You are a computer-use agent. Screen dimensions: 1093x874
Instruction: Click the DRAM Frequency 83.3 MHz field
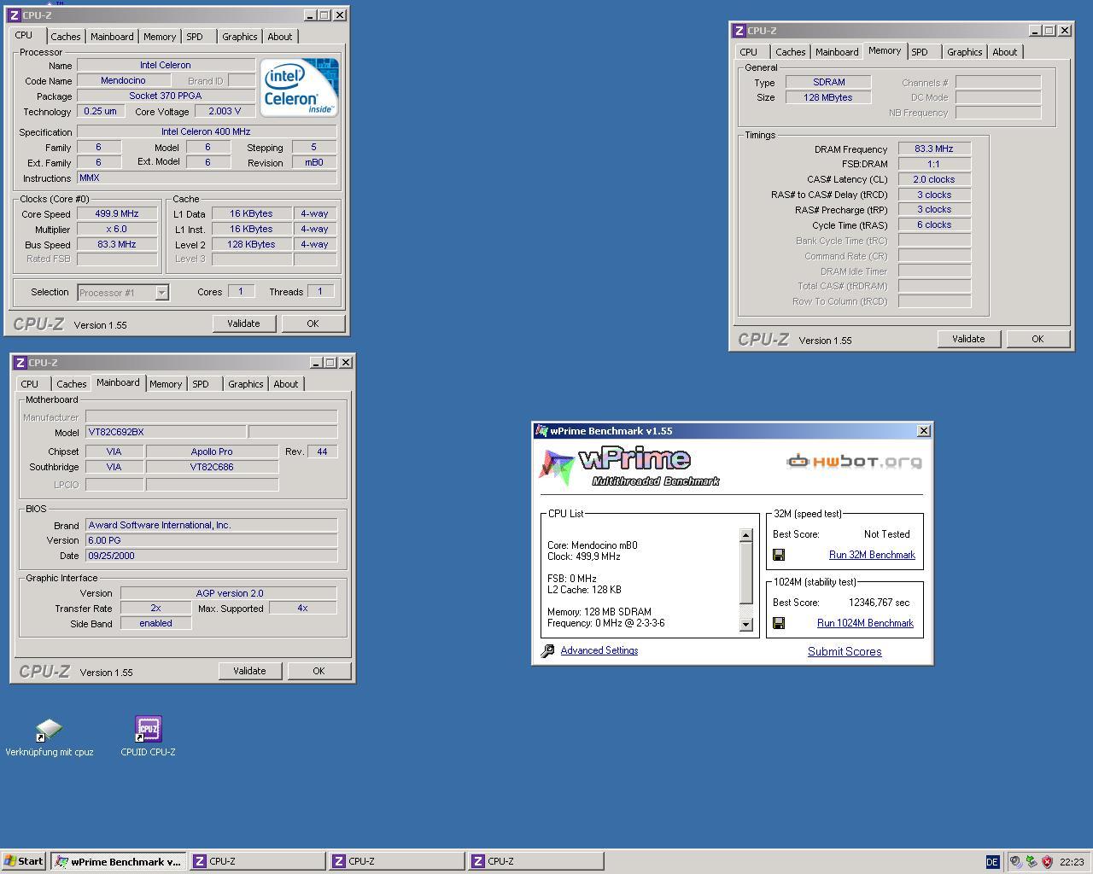[x=934, y=149]
